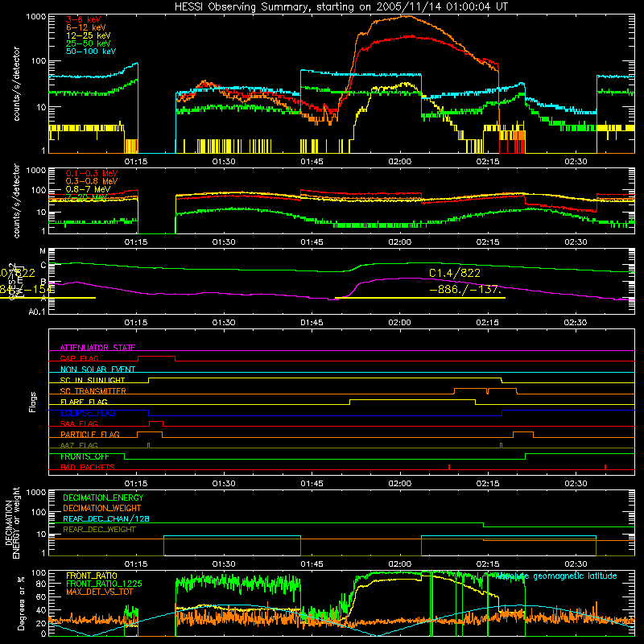Click the raised GAP_FLAG segment
The height and width of the screenshot is (644, 644).
pos(156,357)
